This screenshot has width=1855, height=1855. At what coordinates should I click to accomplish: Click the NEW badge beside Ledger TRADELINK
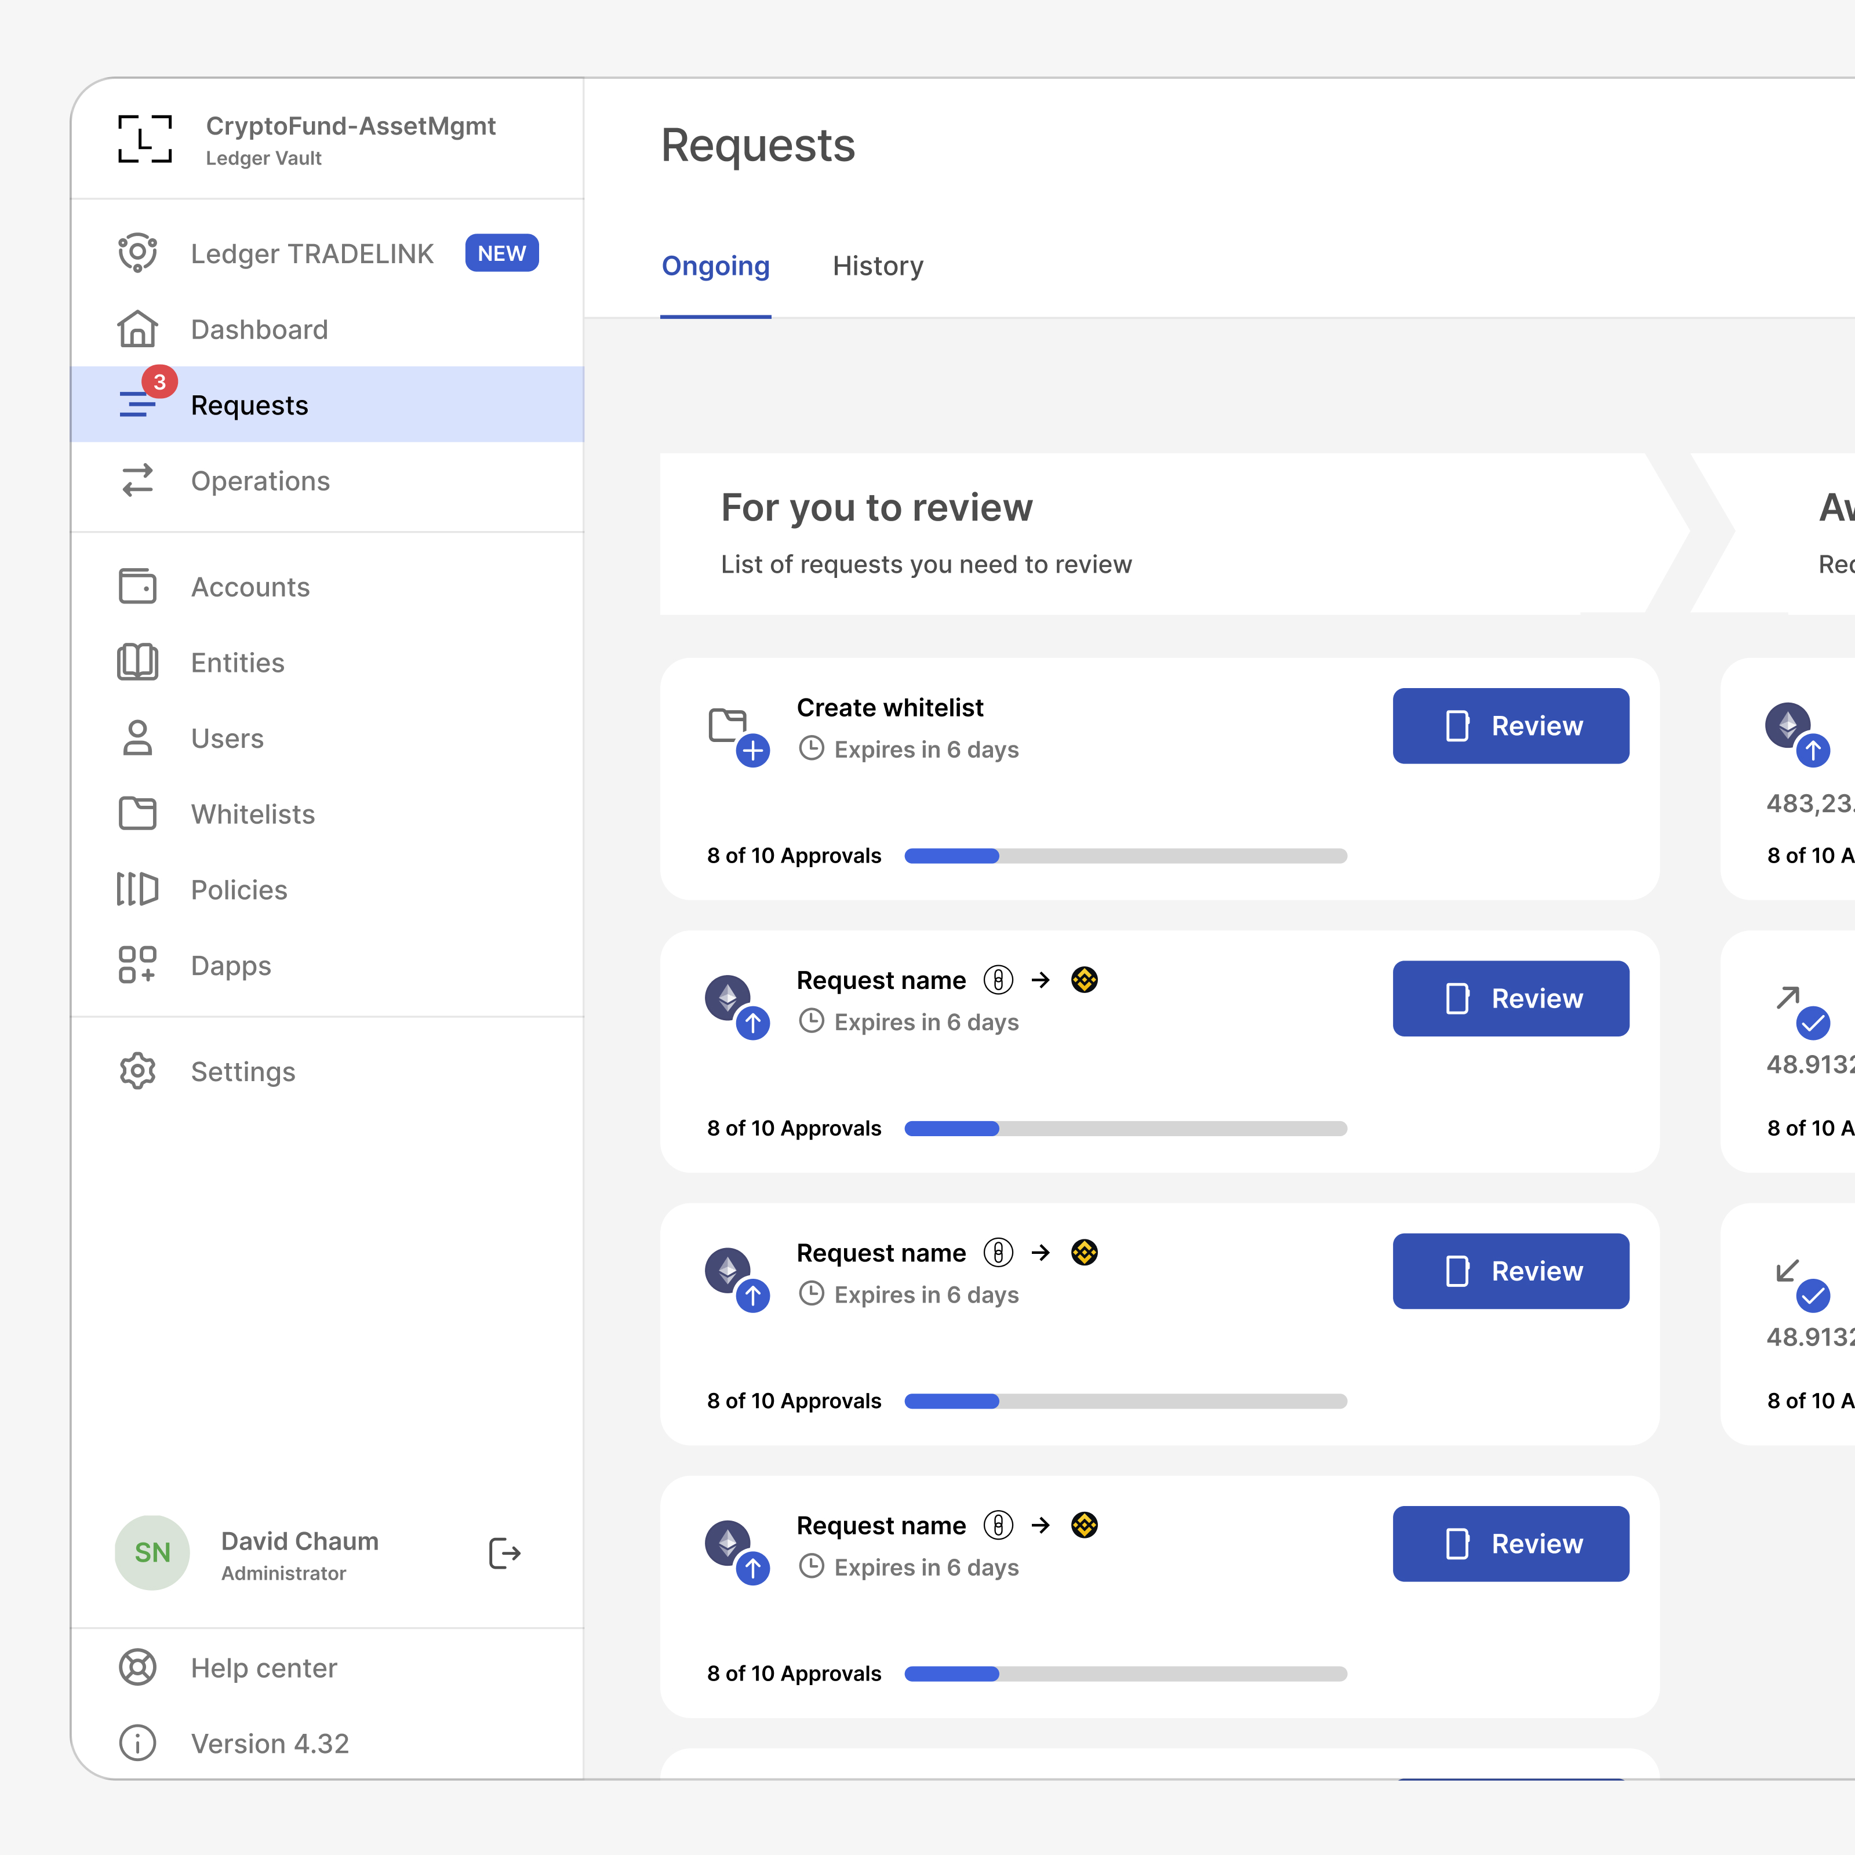pyautogui.click(x=502, y=253)
